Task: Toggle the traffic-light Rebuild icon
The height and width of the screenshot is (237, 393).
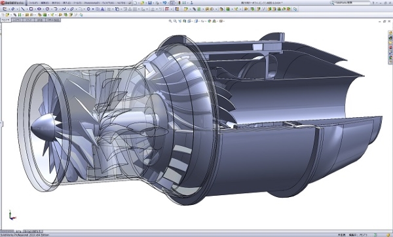Action: pos(179,3)
